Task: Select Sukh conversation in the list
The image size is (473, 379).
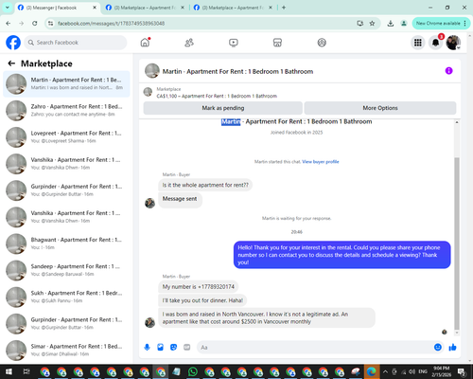Action: tap(66, 297)
